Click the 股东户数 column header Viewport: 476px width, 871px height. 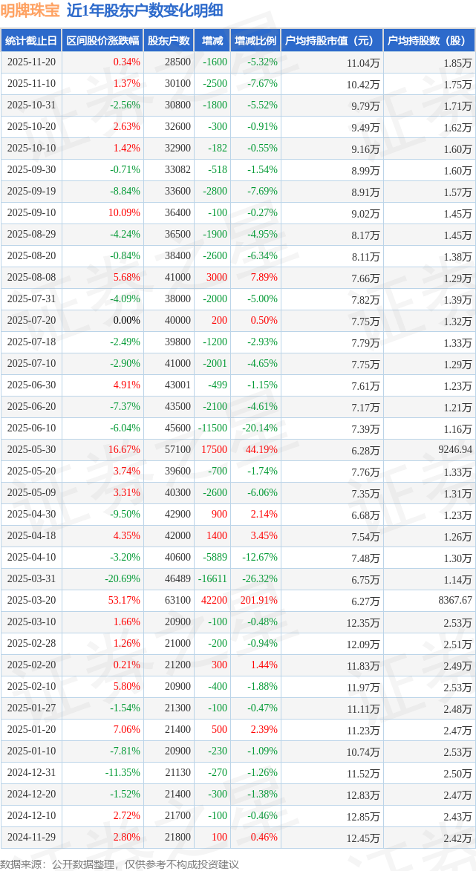169,41
